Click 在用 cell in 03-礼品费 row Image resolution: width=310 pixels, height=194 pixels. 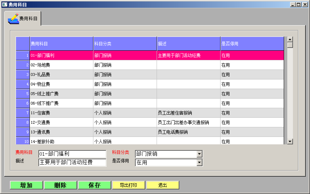252,75
